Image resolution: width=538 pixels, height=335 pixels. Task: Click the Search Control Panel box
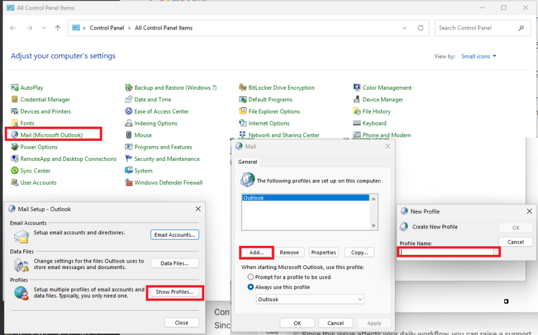(x=483, y=28)
